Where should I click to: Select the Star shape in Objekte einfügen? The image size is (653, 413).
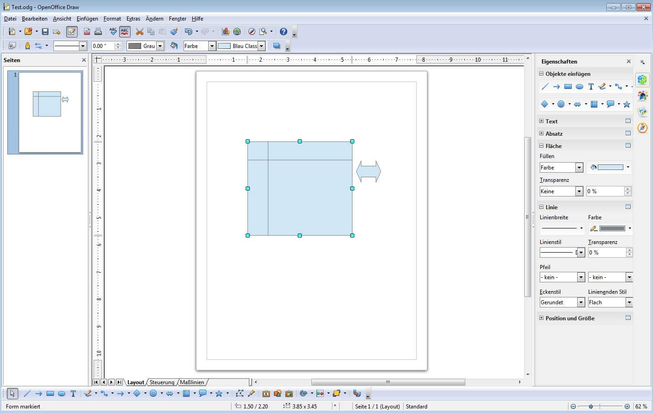click(x=627, y=104)
